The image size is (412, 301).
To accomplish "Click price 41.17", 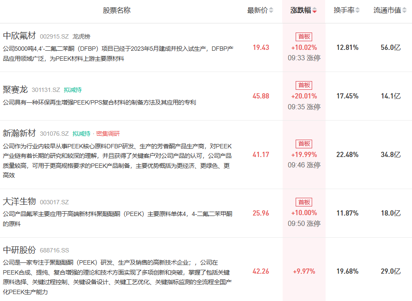I will pyautogui.click(x=261, y=154).
